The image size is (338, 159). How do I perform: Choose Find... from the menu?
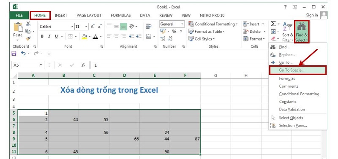click(298, 47)
